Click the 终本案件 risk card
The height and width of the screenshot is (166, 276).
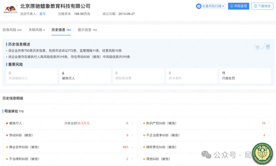(x=192, y=76)
